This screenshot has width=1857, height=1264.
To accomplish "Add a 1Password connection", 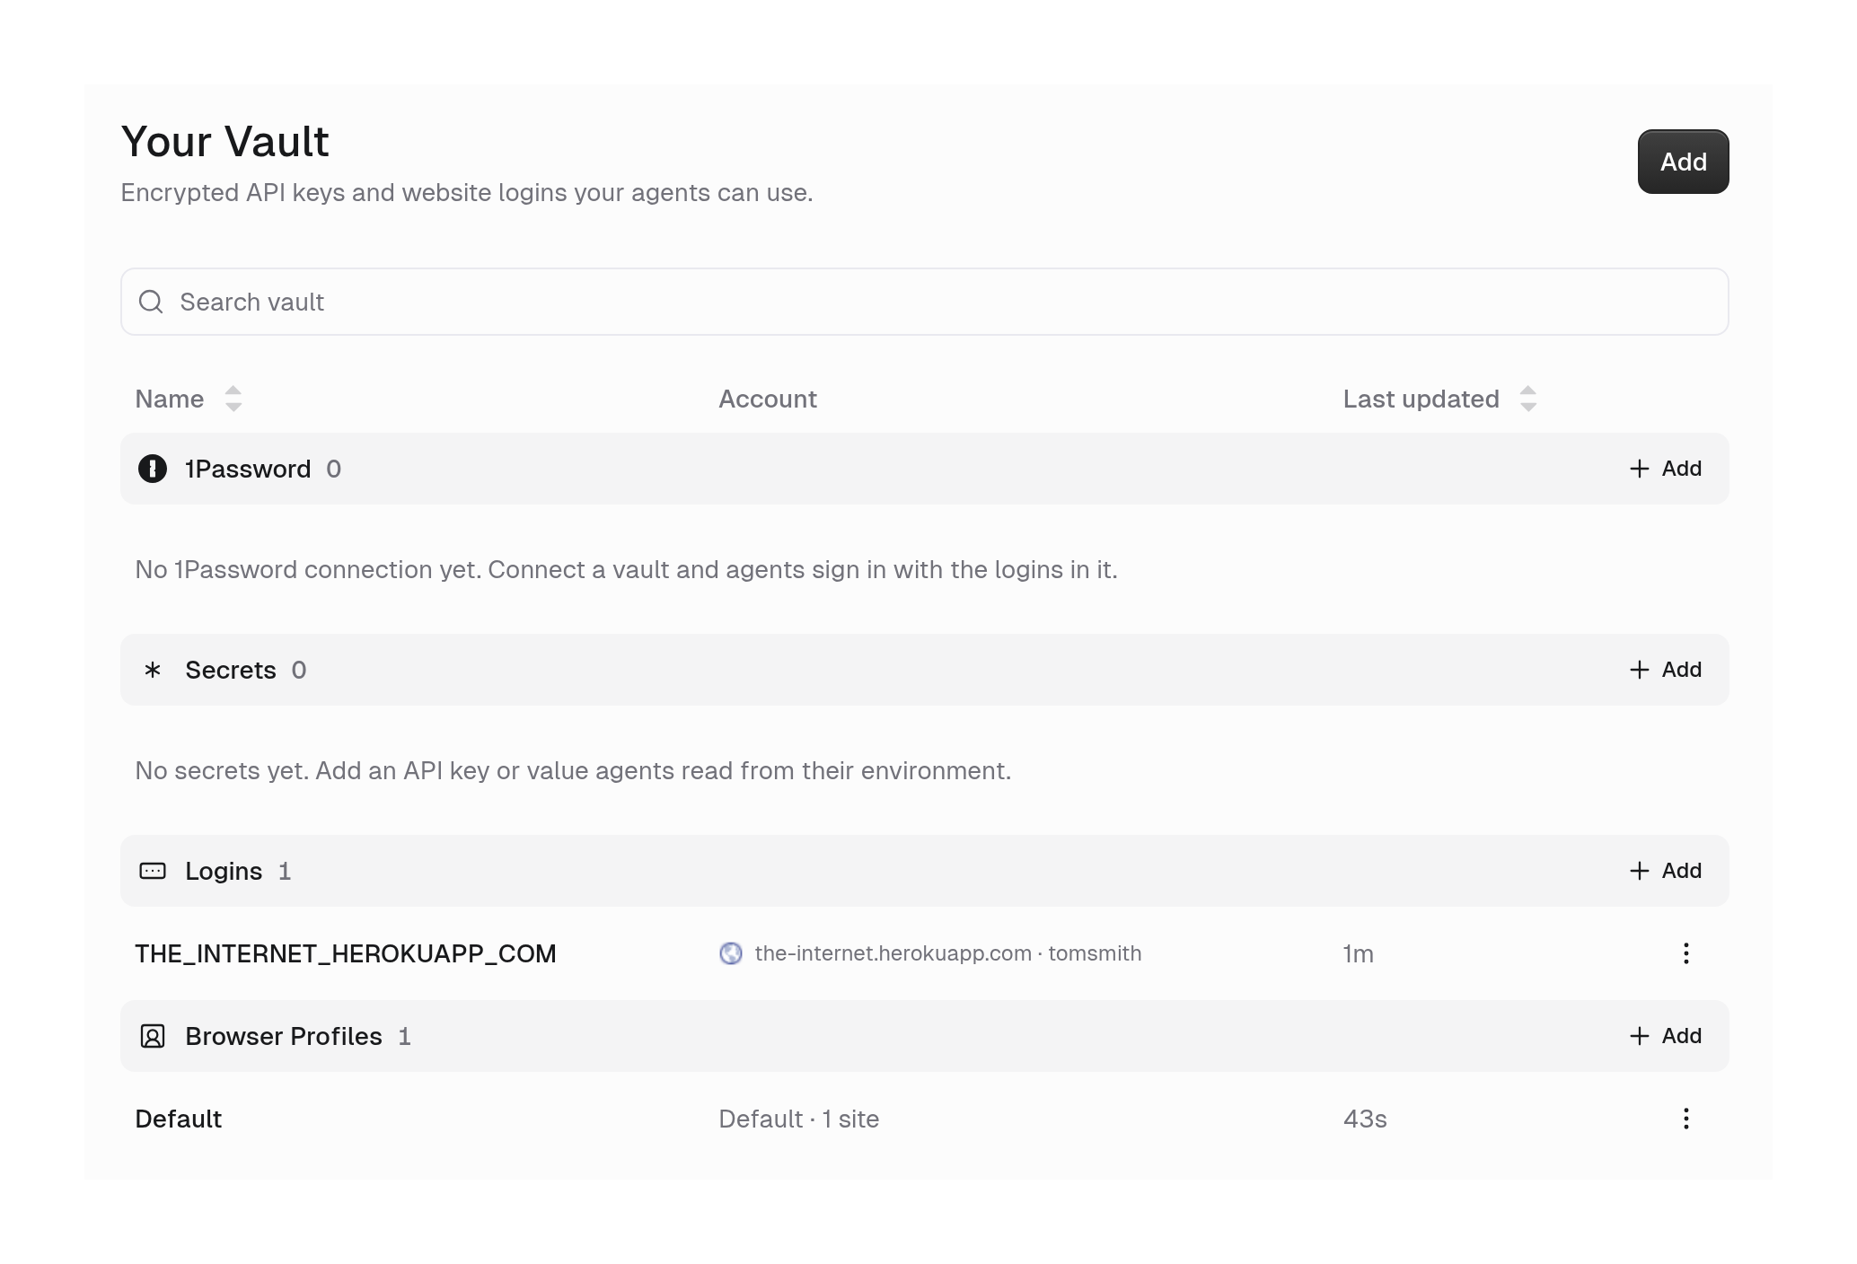I will coord(1666,469).
